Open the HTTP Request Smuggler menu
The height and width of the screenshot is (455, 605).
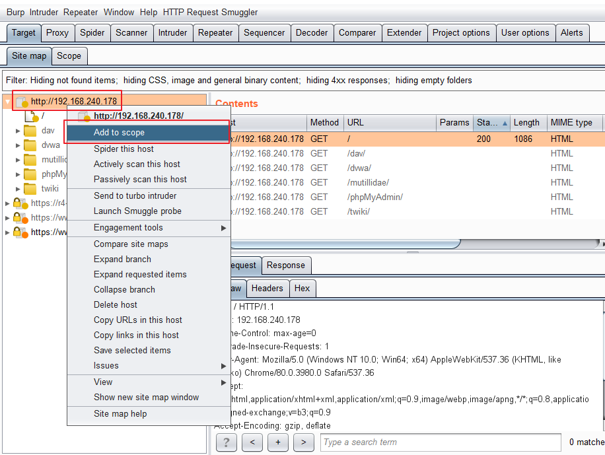pyautogui.click(x=210, y=13)
